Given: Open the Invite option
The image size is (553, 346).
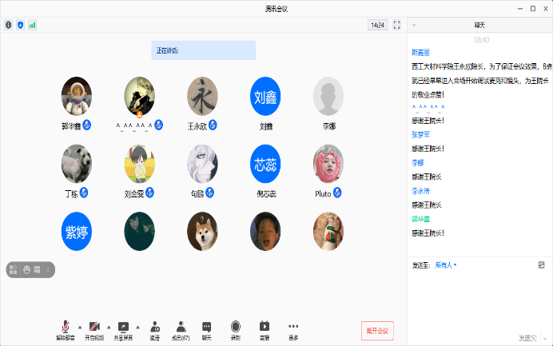Looking at the screenshot, I should [154, 328].
